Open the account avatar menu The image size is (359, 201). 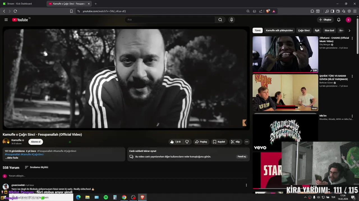click(x=348, y=20)
